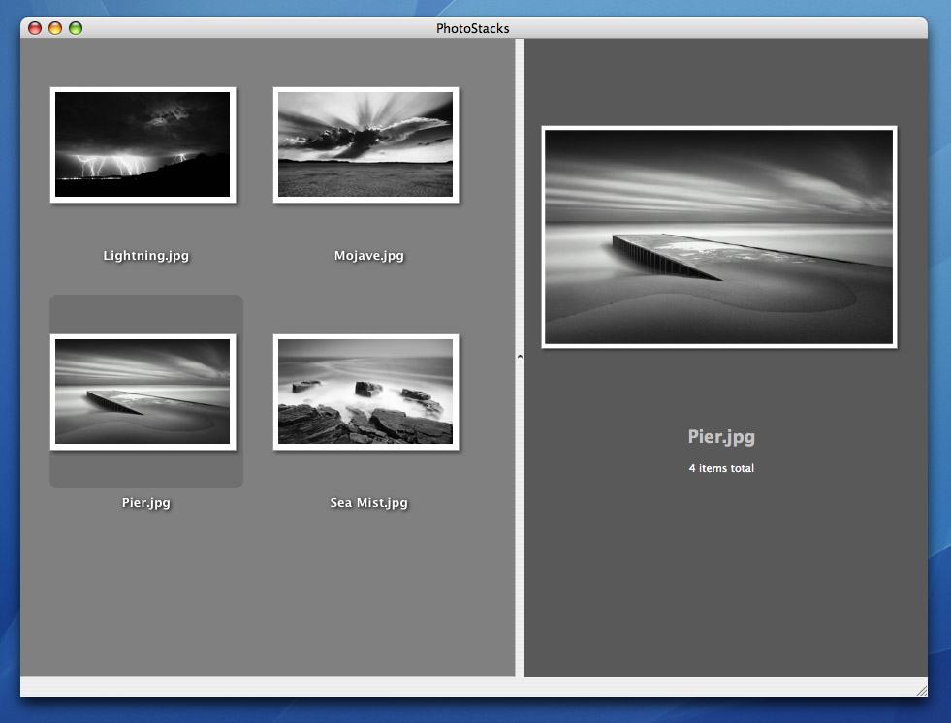951x723 pixels.
Task: Click the large Pier.jpg title in preview pane
Action: point(721,437)
